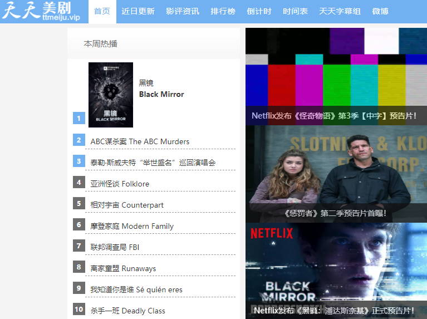Screen dimensions: 427x319
Task: Click the rank 2 blue badge
Action: [79, 140]
